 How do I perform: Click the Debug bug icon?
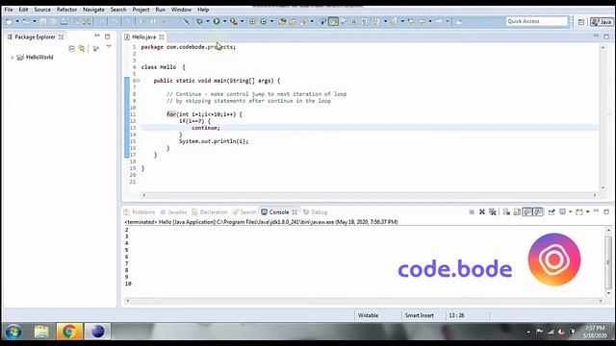pos(199,21)
